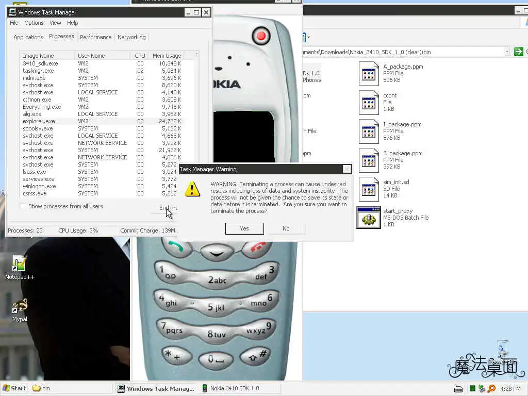Image resolution: width=528 pixels, height=396 pixels.
Task: Click the green Task Manager CPU tray icon
Action: [x=472, y=389]
